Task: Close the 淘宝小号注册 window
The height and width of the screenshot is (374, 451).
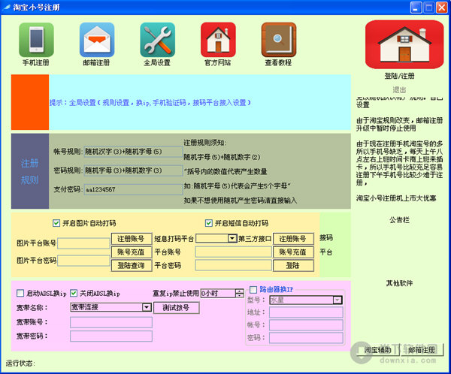Action: [442, 8]
